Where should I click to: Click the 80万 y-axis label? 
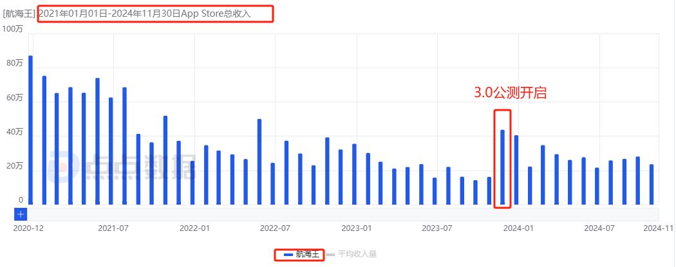click(15, 63)
